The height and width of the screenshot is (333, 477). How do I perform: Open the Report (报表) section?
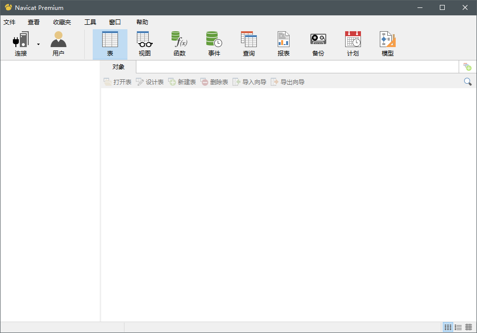284,44
